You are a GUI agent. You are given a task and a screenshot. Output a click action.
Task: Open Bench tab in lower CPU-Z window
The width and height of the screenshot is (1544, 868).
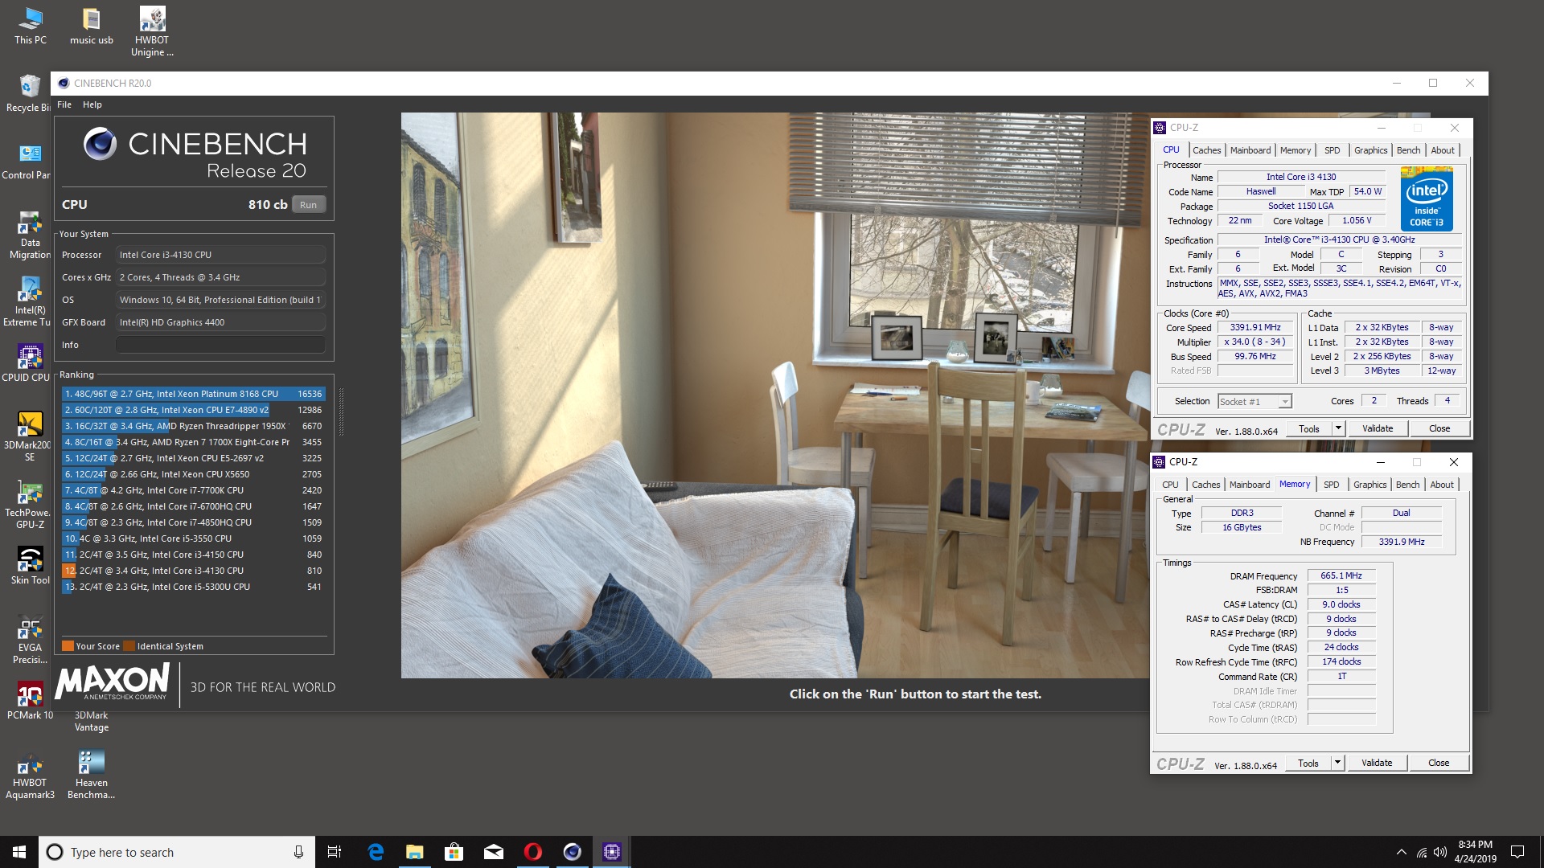point(1407,485)
